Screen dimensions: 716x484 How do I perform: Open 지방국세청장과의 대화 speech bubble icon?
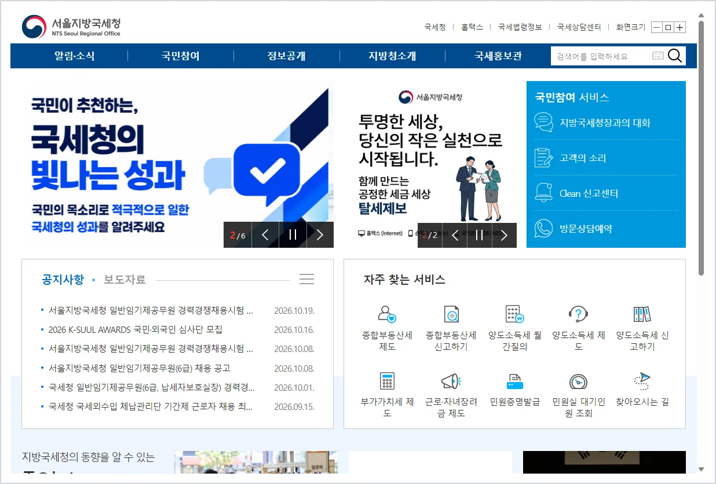[543, 122]
